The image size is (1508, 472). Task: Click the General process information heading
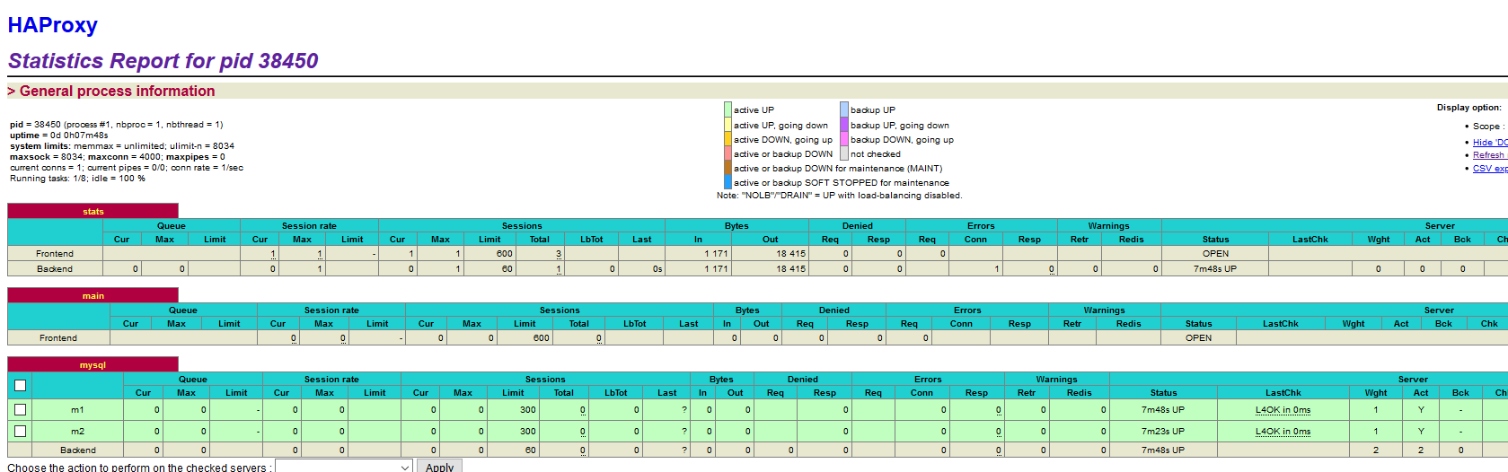point(111,92)
